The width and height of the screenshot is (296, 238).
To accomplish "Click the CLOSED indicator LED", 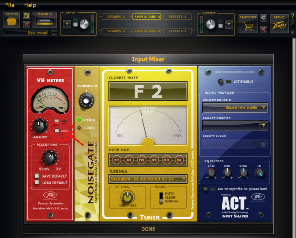I will 79,128.
